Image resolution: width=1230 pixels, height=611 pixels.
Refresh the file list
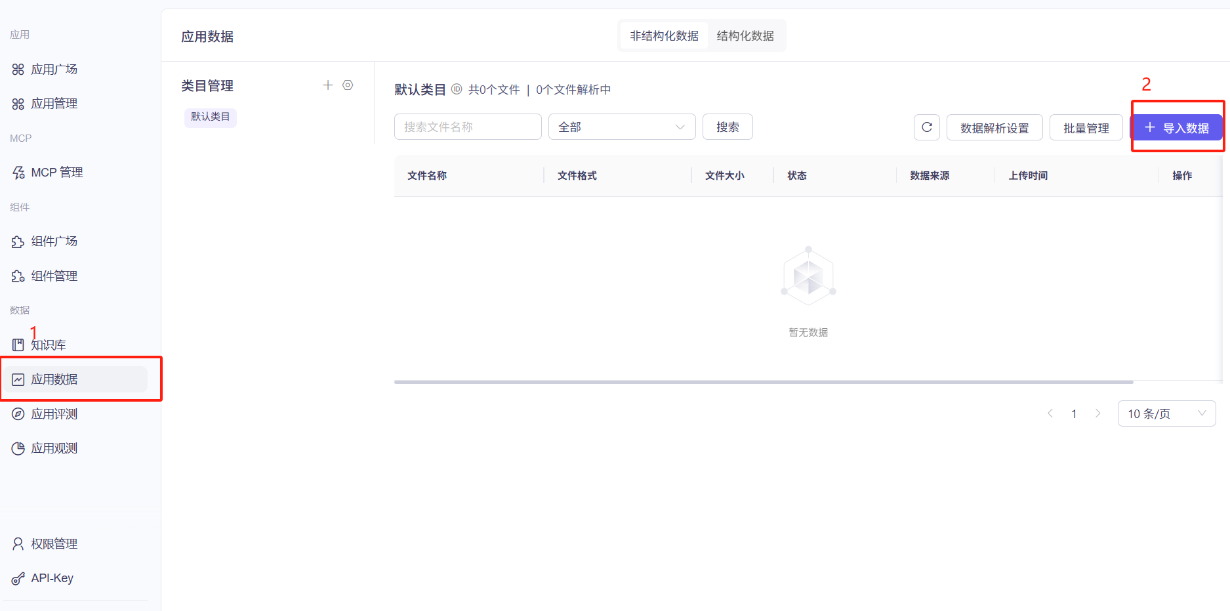point(926,127)
